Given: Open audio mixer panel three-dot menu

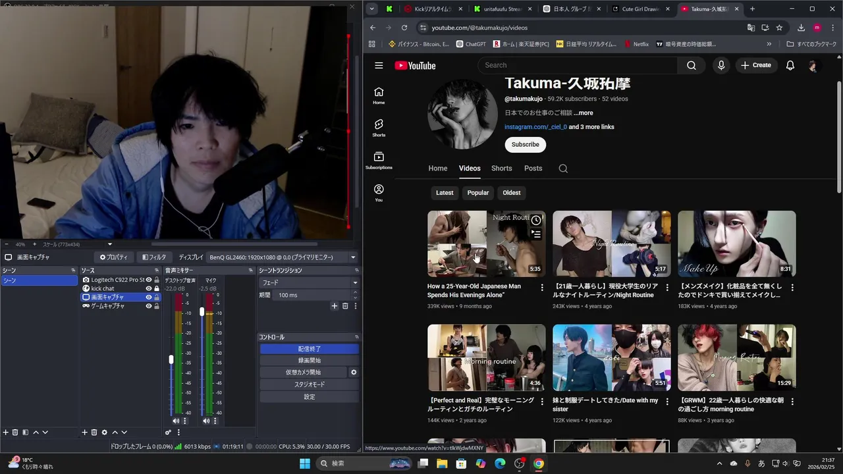Looking at the screenshot, I should point(178,433).
